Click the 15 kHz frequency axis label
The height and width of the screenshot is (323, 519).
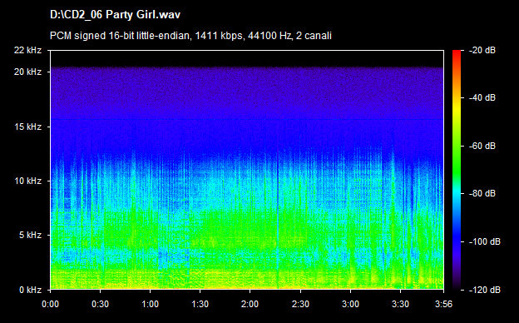click(27, 127)
